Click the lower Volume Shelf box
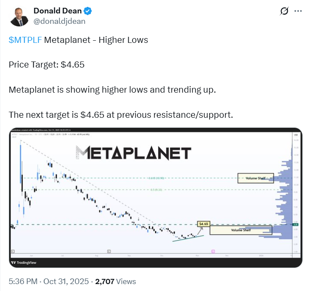Viewport: 311px width, 291px height. (240, 230)
